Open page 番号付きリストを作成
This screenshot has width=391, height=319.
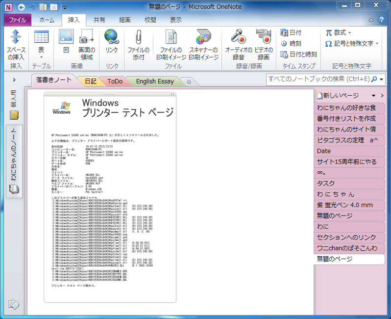pos(349,119)
